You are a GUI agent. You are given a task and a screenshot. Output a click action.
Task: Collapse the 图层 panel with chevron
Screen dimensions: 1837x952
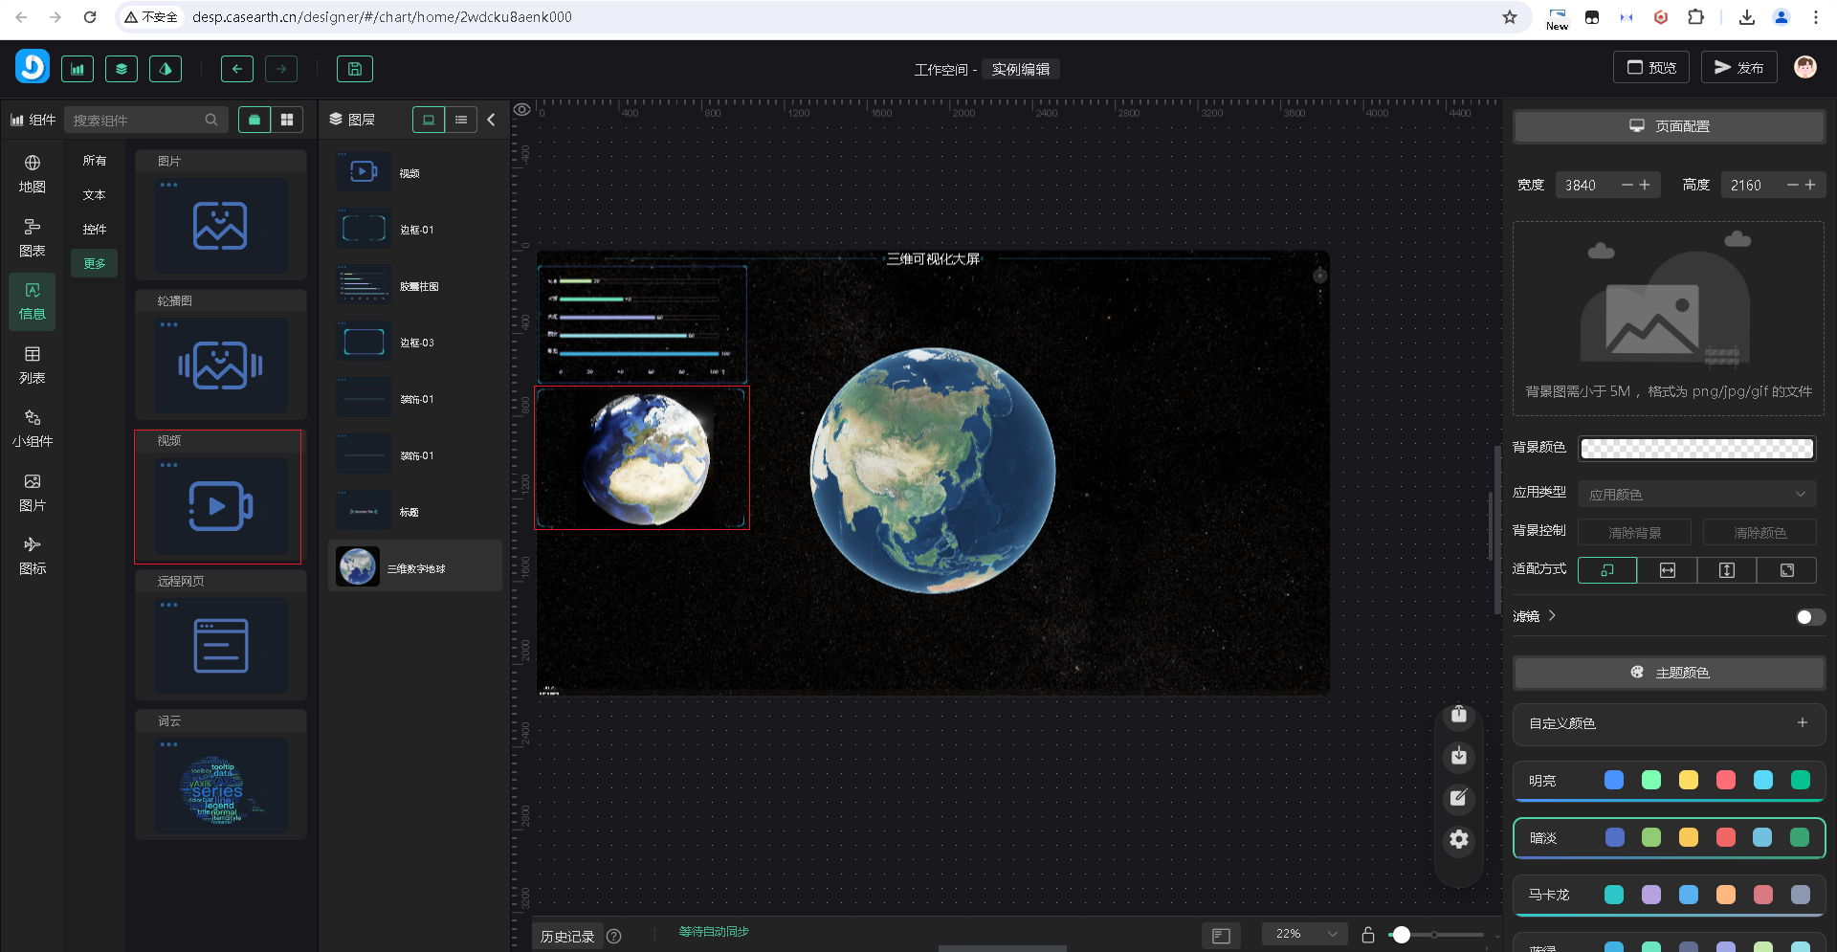(492, 120)
